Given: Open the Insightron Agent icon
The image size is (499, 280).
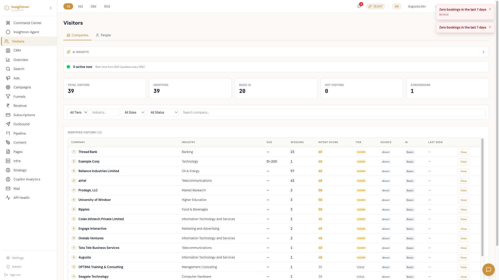Looking at the screenshot, I should pyautogui.click(x=8, y=32).
